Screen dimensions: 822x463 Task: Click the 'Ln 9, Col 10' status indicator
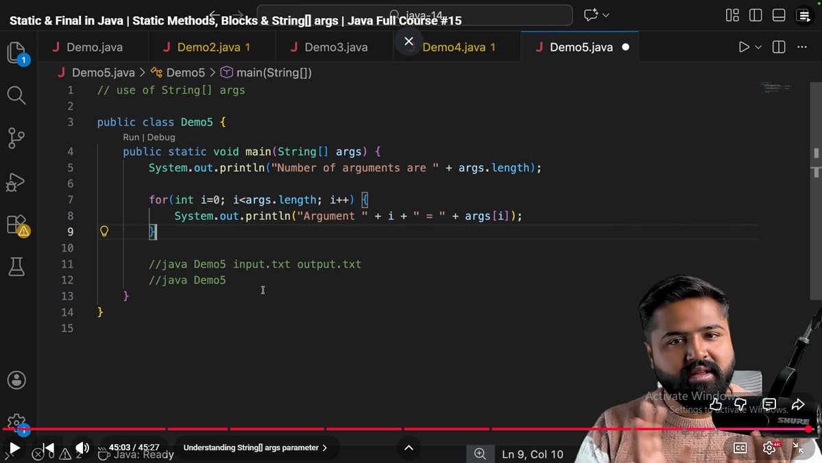[533, 454]
